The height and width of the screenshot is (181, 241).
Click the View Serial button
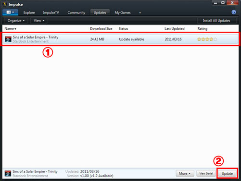tap(206, 173)
